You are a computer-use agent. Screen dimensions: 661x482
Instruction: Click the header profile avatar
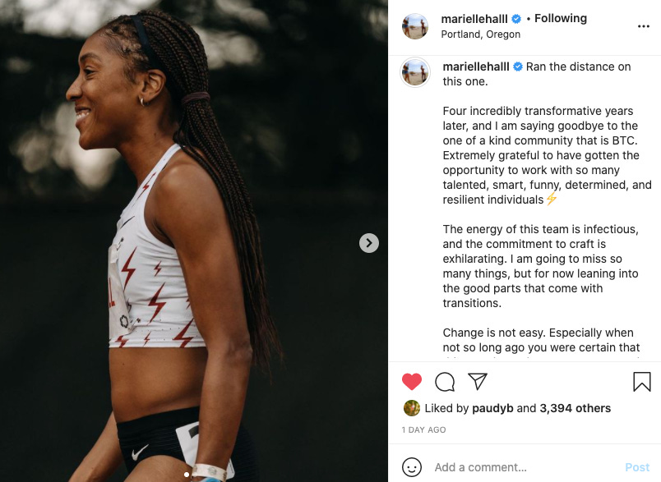pos(415,26)
